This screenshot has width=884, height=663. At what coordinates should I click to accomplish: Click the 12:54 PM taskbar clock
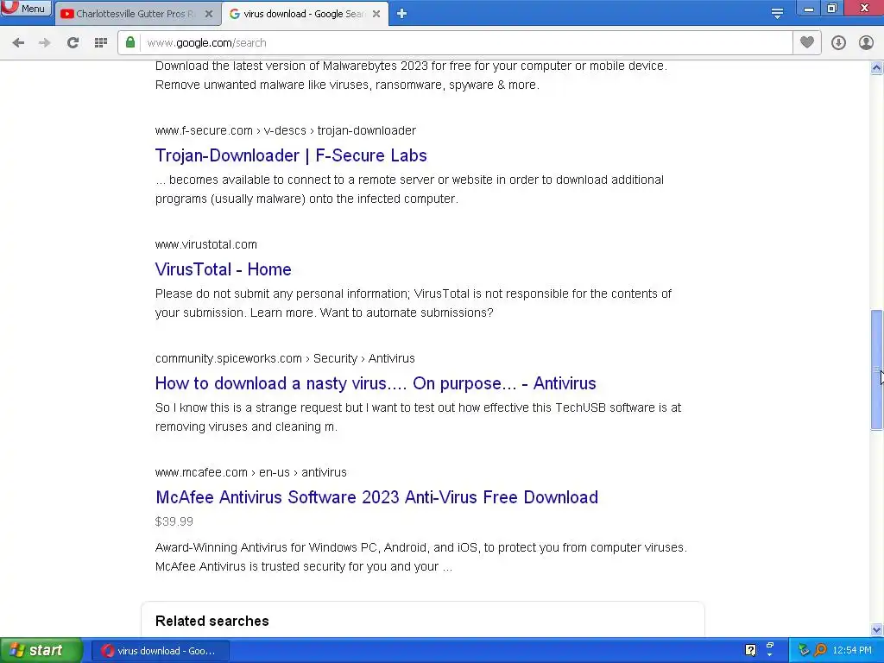coord(852,651)
